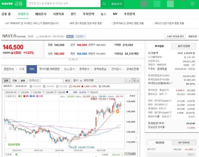Toggle the green volume indicator square

point(16,155)
